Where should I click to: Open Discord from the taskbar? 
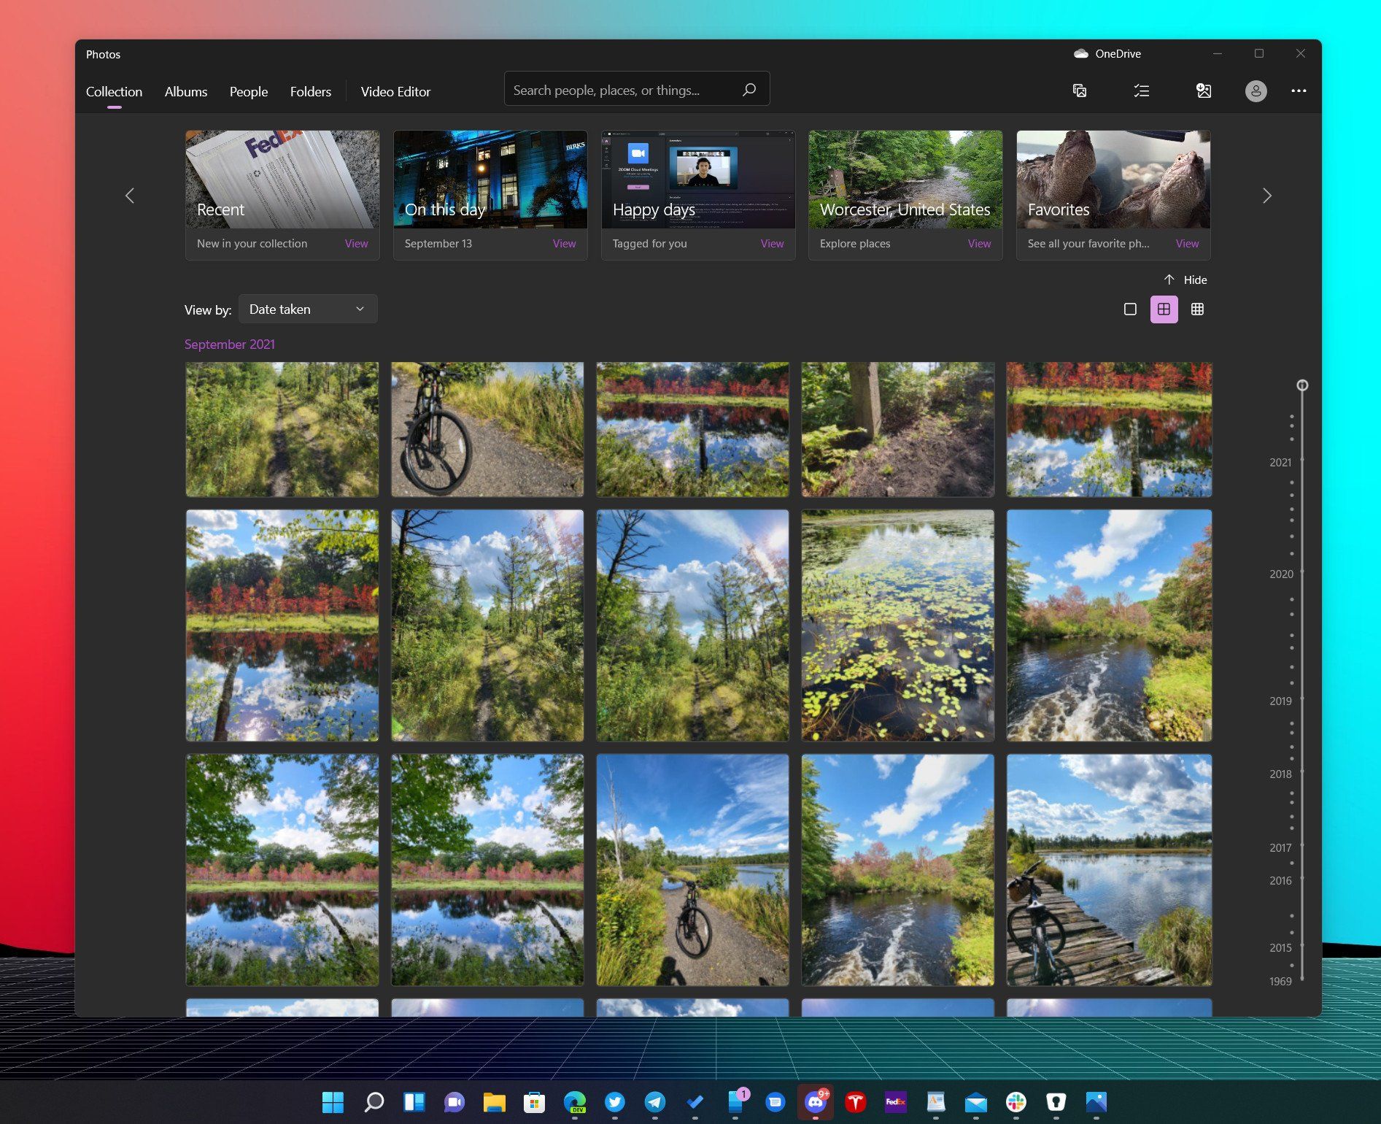tap(815, 1102)
